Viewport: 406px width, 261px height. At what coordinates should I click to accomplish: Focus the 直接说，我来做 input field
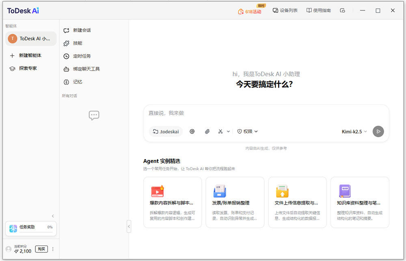[266, 113]
